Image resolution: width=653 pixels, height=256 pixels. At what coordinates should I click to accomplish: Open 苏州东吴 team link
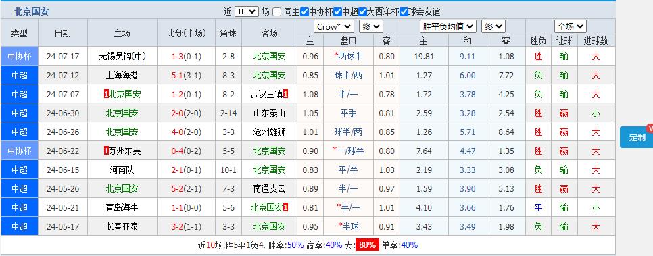coord(125,151)
